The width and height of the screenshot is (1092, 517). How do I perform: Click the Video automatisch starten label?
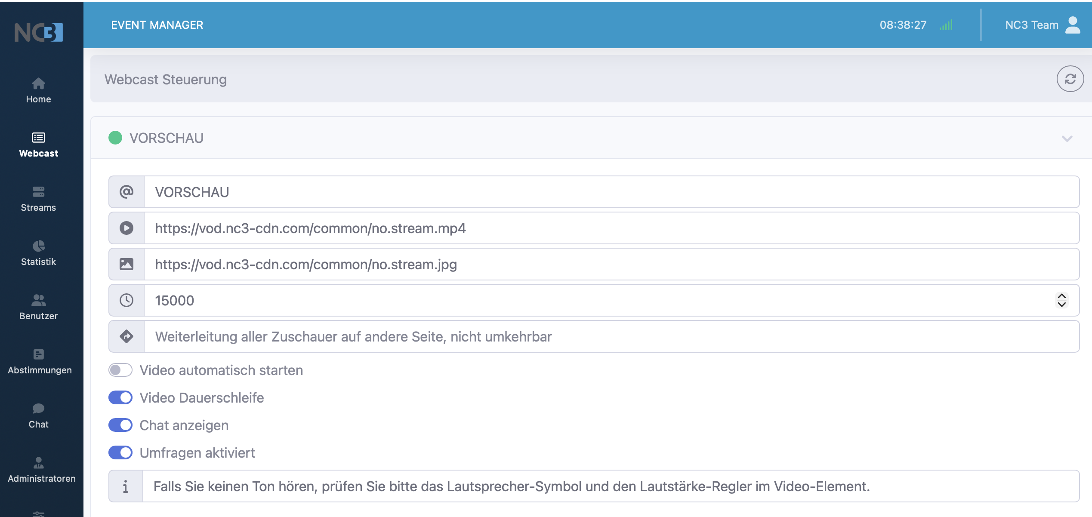coord(222,370)
